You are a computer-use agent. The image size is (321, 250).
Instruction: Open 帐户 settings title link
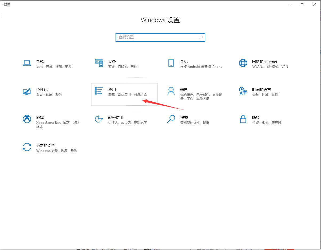tap(184, 90)
